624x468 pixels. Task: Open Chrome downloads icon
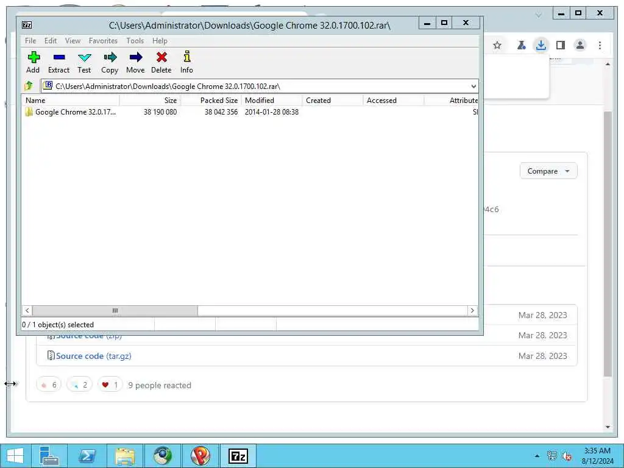coord(541,45)
